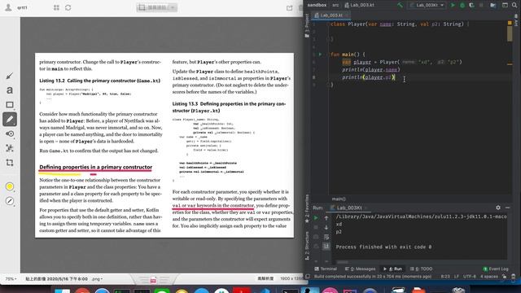Open the Terminal tool window
This screenshot has width=521, height=293.
click(326, 269)
